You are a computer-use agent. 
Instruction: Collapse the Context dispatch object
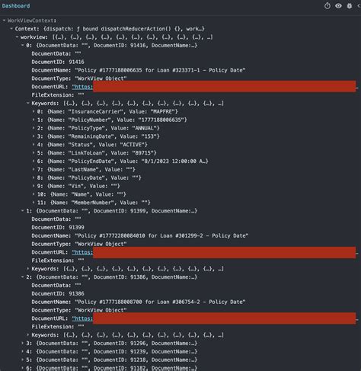pos(11,29)
